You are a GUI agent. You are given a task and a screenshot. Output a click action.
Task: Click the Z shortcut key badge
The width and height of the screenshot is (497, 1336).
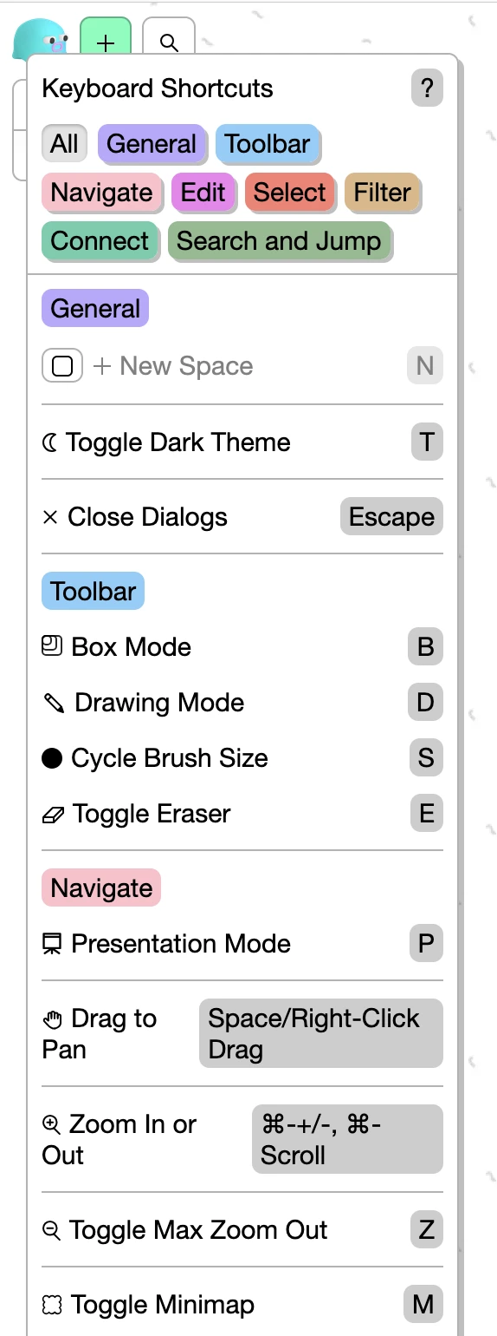click(x=426, y=1230)
